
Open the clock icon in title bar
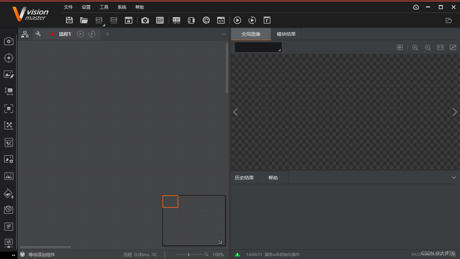[416, 7]
